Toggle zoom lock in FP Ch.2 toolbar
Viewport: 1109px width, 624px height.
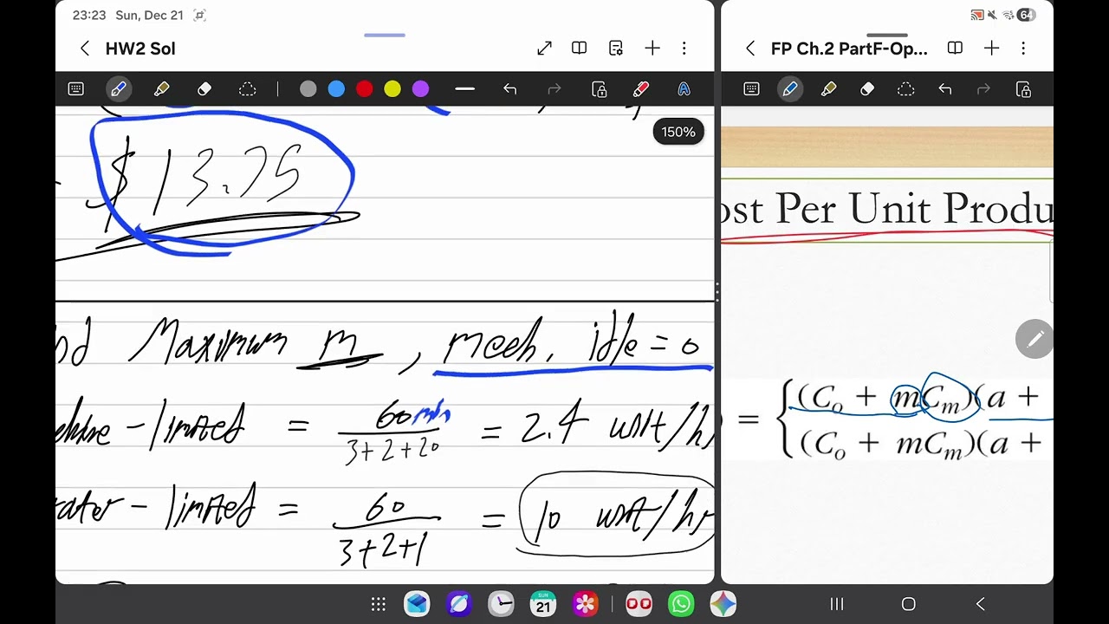[1023, 89]
